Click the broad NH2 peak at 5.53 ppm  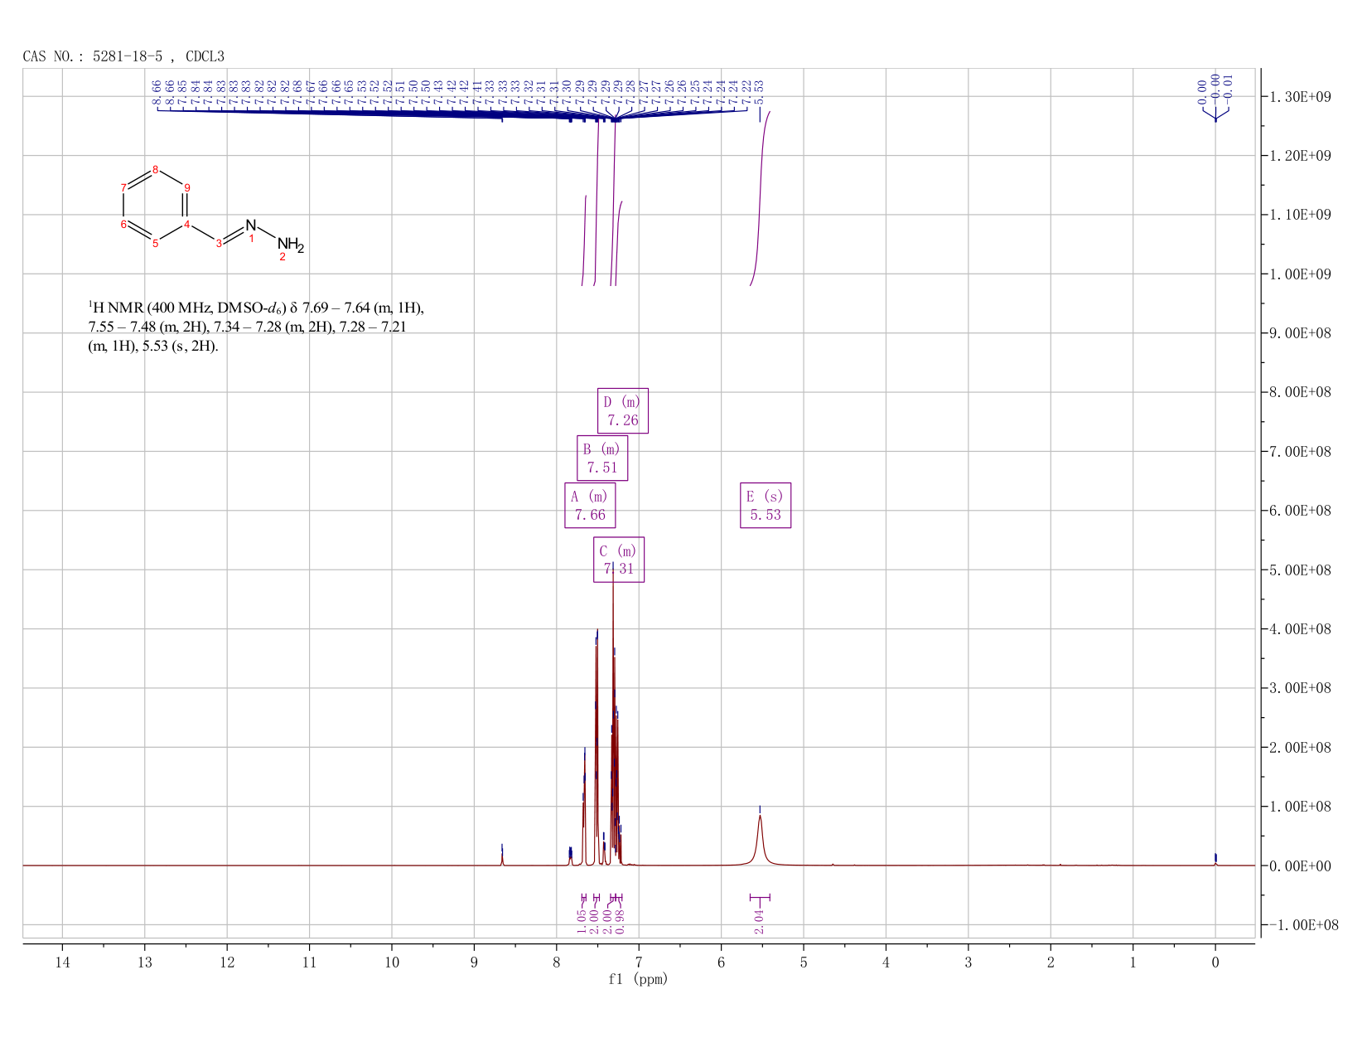(760, 837)
